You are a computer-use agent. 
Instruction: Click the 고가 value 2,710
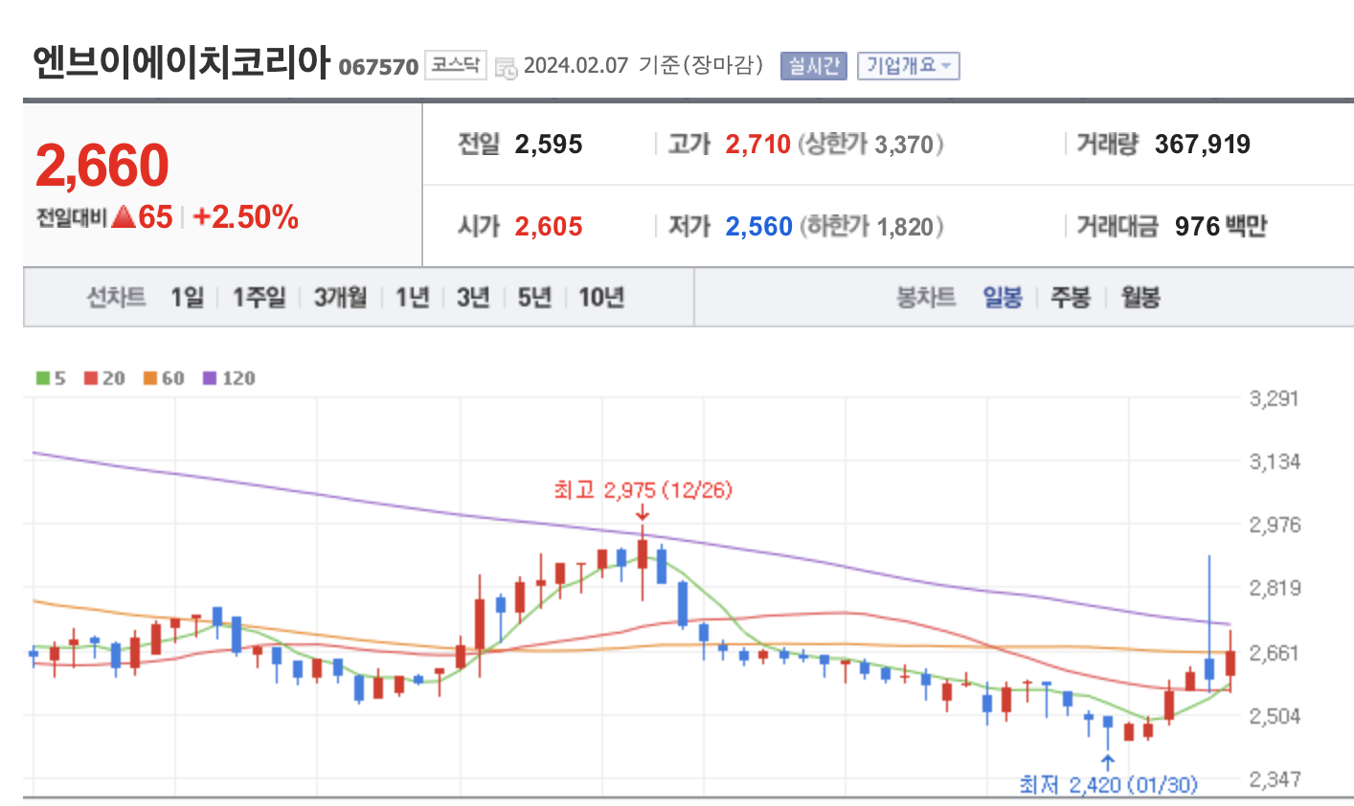pos(757,145)
